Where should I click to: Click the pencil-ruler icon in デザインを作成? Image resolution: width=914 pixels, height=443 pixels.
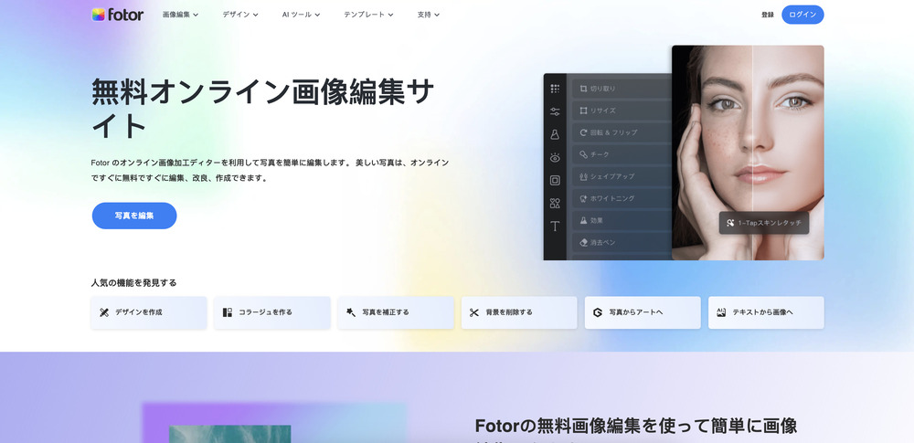pos(104,312)
